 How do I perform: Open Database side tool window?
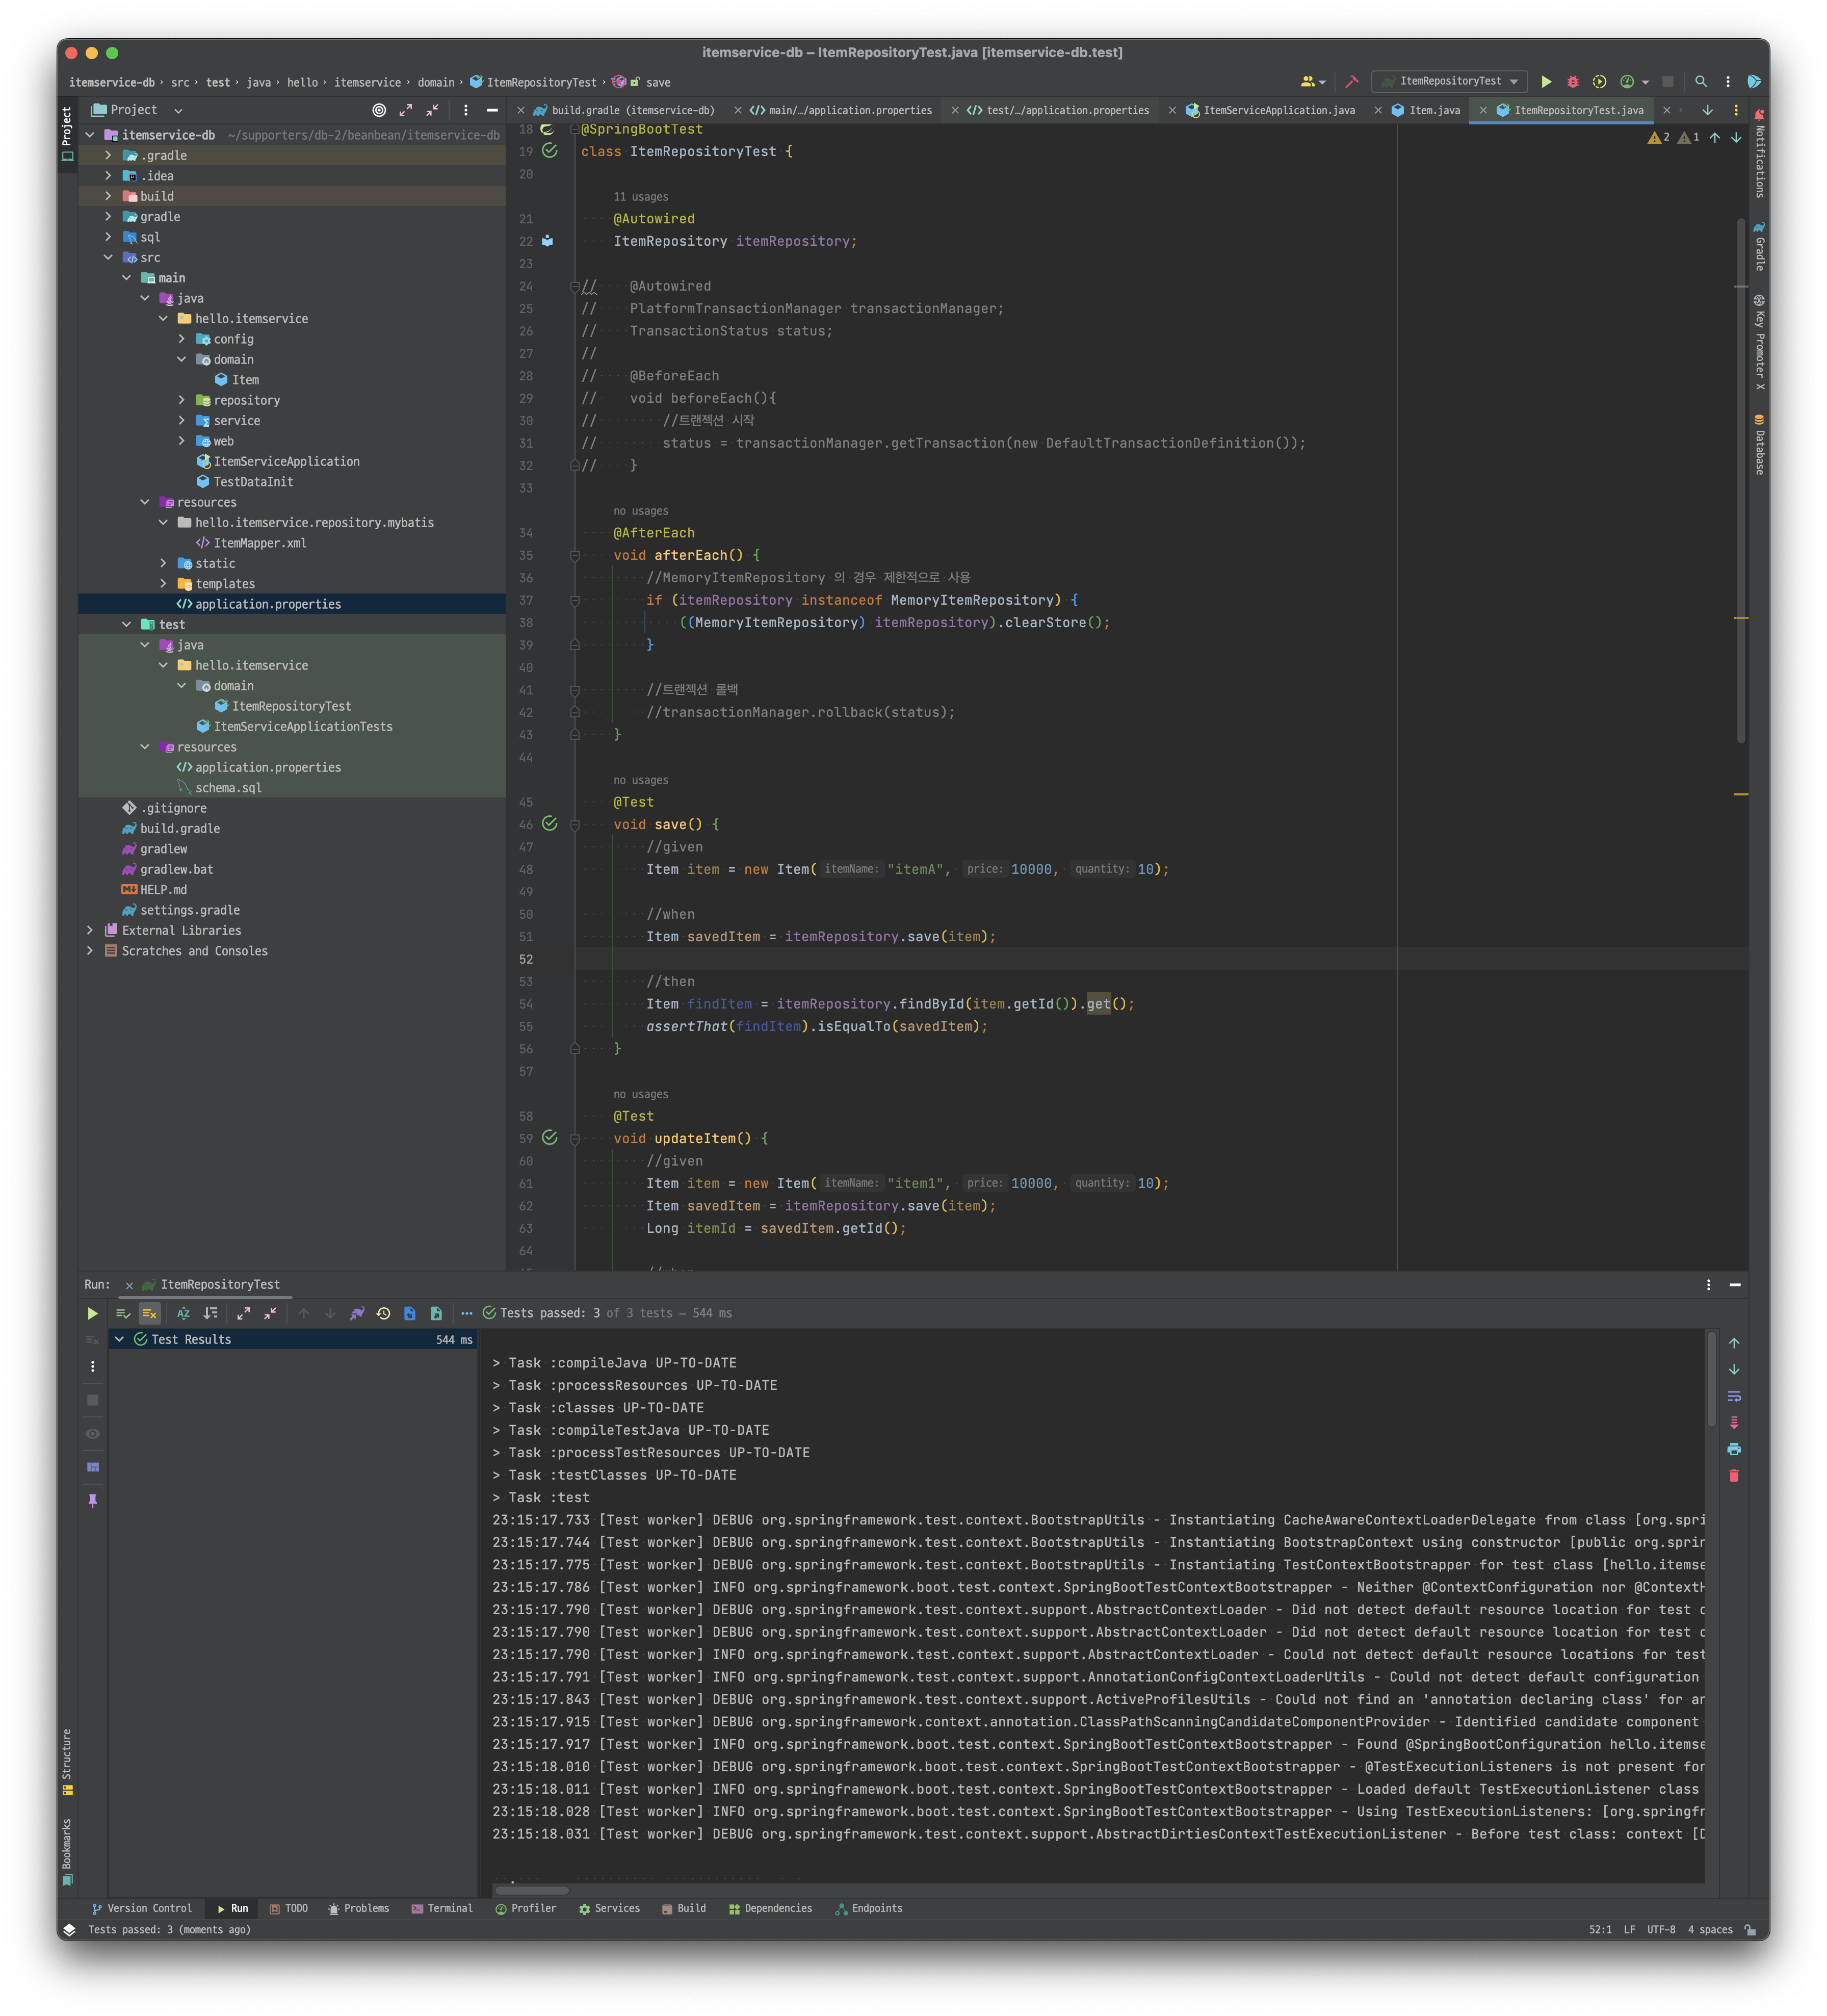(1759, 444)
